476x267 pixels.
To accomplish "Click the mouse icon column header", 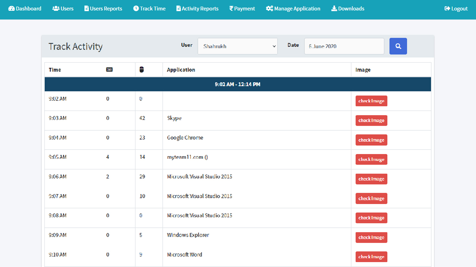I will pyautogui.click(x=141, y=70).
